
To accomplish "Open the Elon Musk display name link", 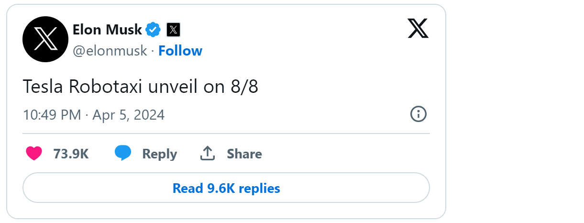I will coord(107,30).
